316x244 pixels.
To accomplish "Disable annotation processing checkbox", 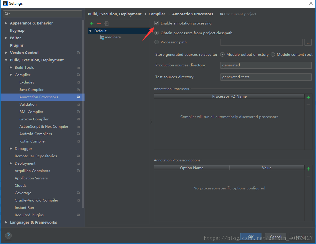I will pos(157,23).
